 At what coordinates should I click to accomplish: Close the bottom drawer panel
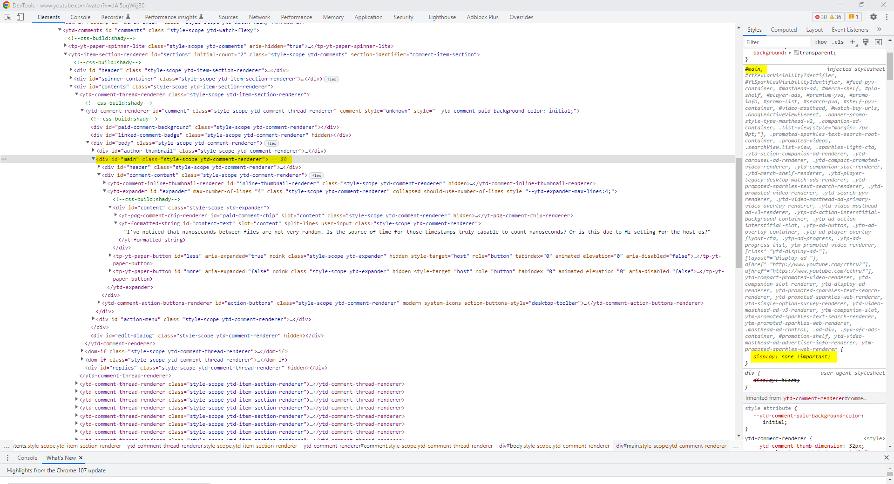(887, 458)
